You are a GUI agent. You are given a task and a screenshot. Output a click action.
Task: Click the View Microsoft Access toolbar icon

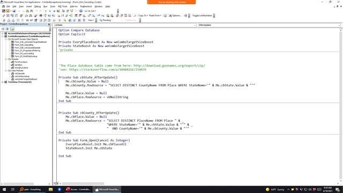[4, 11]
